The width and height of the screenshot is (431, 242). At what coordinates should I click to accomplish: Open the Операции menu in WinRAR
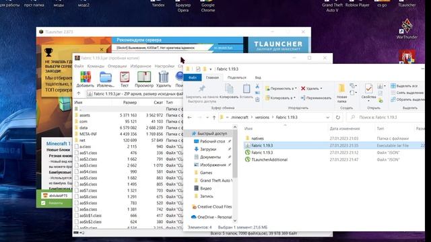coord(117,66)
